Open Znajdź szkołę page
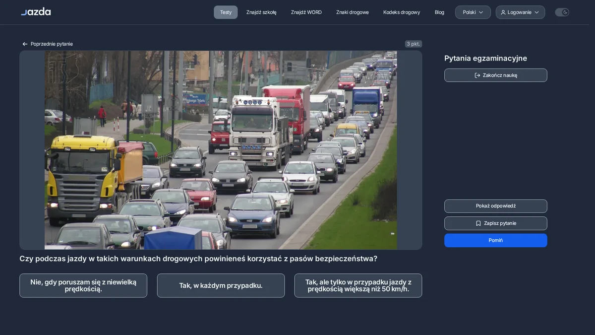Viewport: 595px width, 335px height. 261,12
